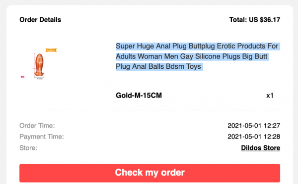
Task: Click the highlighted product title text
Action: tap(198, 56)
